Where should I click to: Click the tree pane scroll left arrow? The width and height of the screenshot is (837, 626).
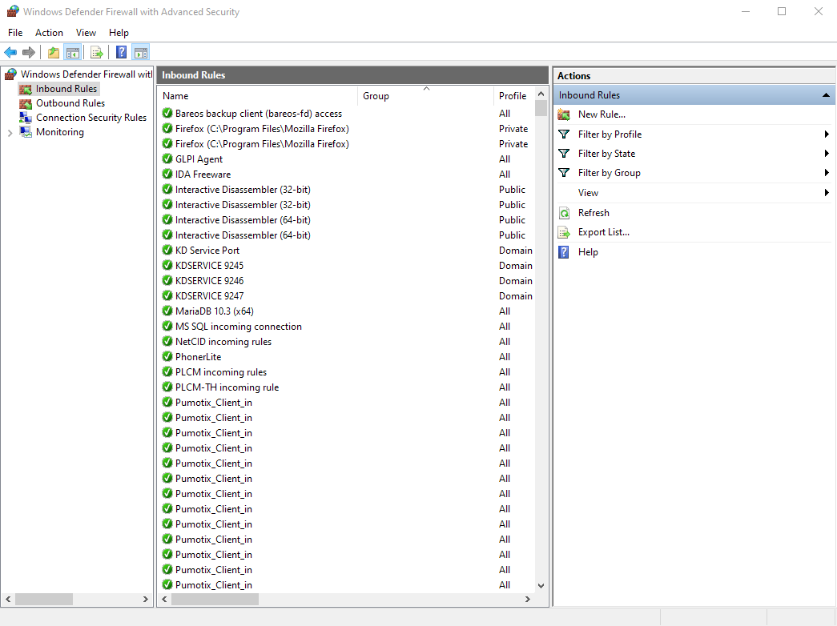[x=8, y=600]
